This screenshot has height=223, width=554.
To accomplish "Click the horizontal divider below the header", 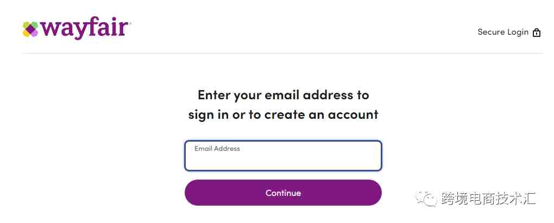I will pyautogui.click(x=282, y=54).
